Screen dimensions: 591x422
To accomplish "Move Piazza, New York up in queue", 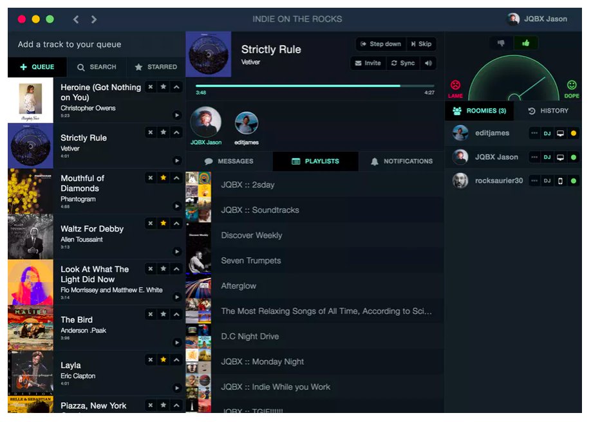I will click(x=176, y=405).
